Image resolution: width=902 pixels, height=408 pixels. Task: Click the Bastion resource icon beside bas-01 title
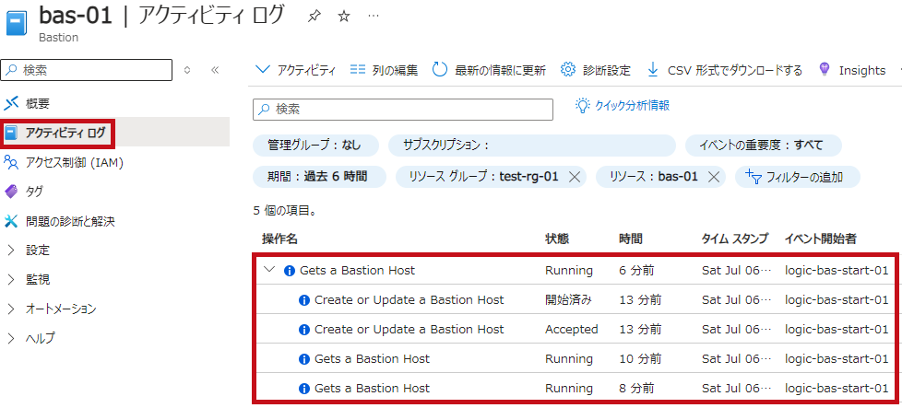tap(18, 25)
